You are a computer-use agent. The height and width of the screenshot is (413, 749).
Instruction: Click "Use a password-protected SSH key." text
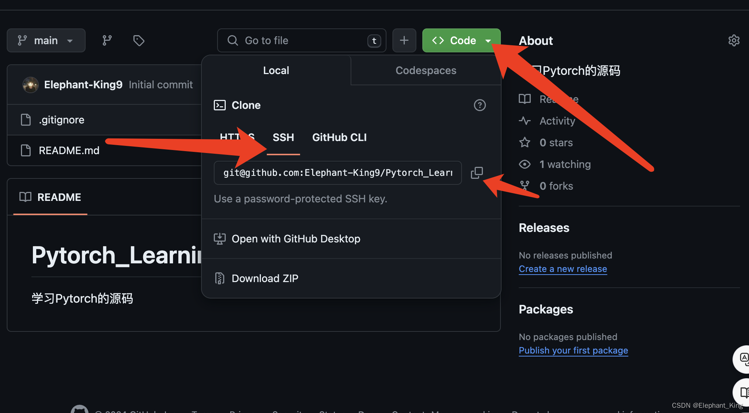tap(300, 199)
